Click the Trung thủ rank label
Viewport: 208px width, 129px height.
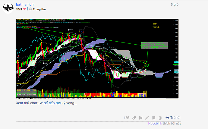pyautogui.click(x=39, y=9)
